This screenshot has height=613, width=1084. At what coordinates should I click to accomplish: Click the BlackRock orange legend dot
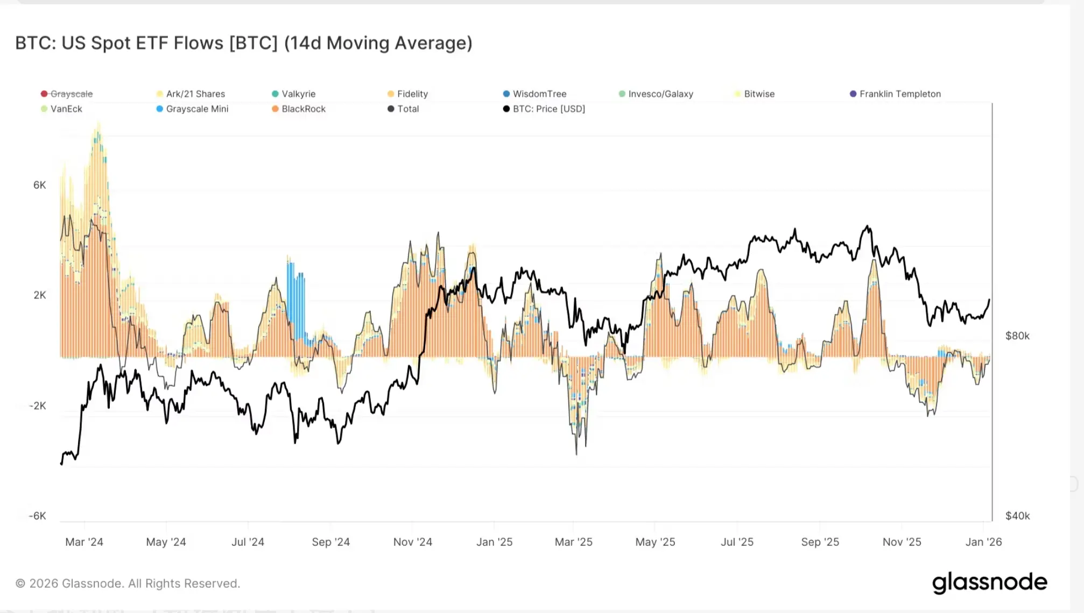[x=275, y=109]
